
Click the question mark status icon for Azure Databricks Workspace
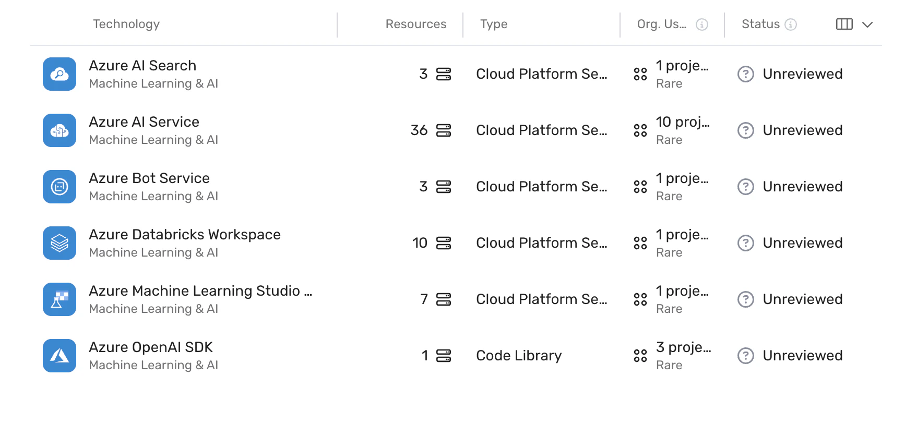click(x=746, y=243)
